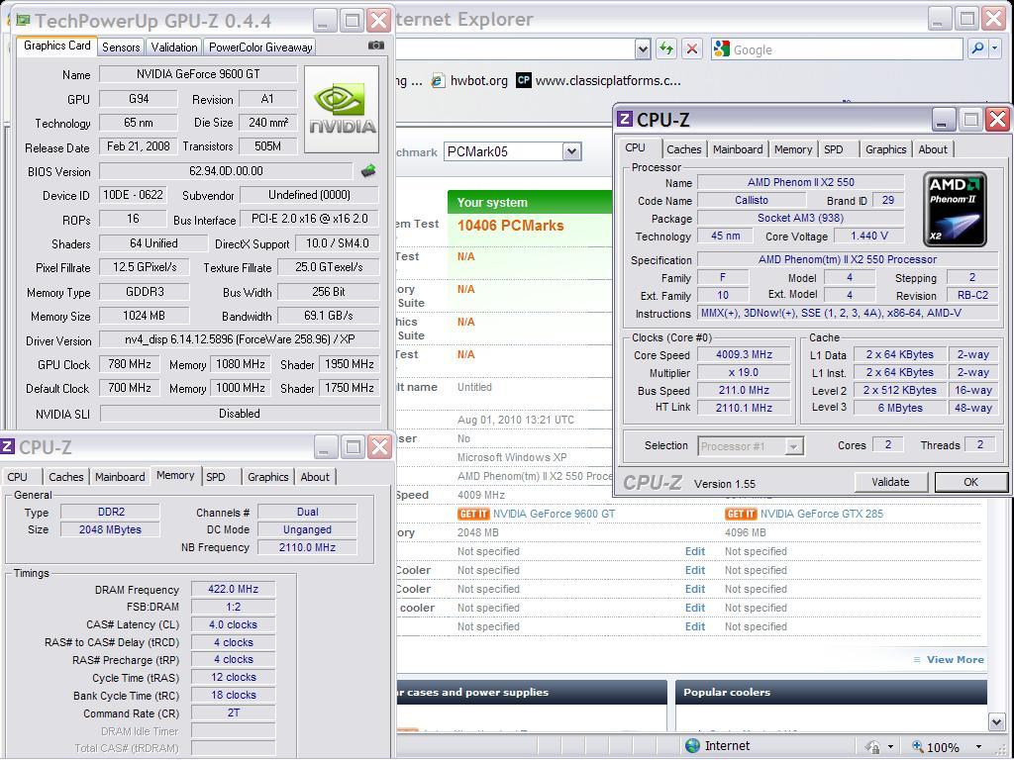Click the Core Speed value '4009.3 MHz'
The width and height of the screenshot is (1014, 760).
[x=744, y=355]
